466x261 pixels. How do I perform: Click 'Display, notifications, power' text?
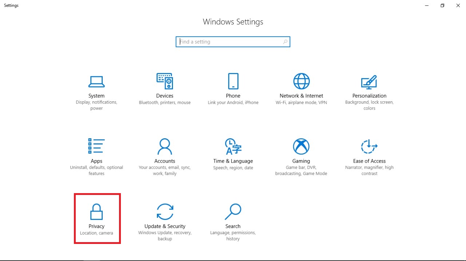(96, 105)
